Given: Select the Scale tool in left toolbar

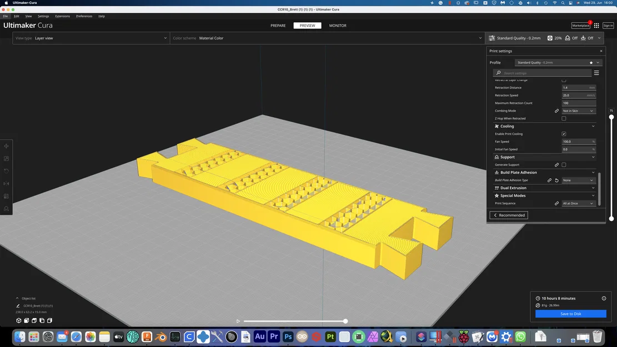Looking at the screenshot, I should point(6,159).
